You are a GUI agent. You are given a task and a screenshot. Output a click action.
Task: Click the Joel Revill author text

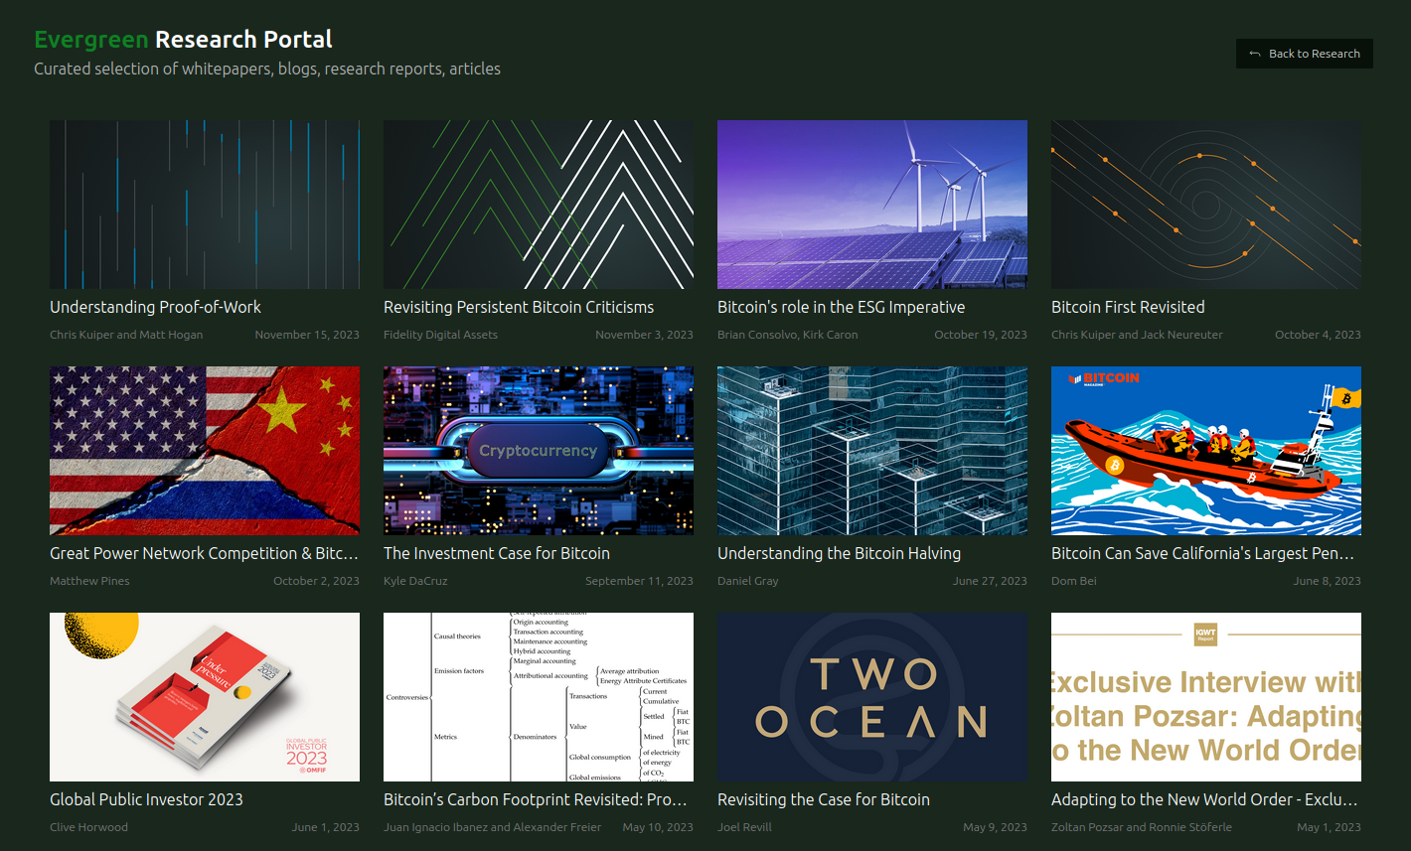click(x=744, y=827)
